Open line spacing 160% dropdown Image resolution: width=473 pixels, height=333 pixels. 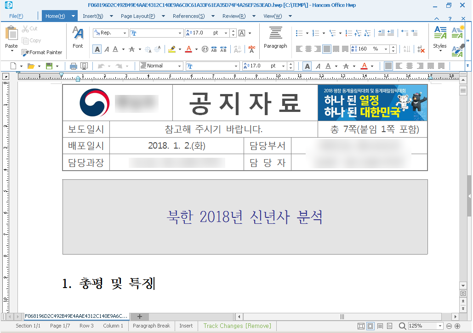(x=386, y=49)
